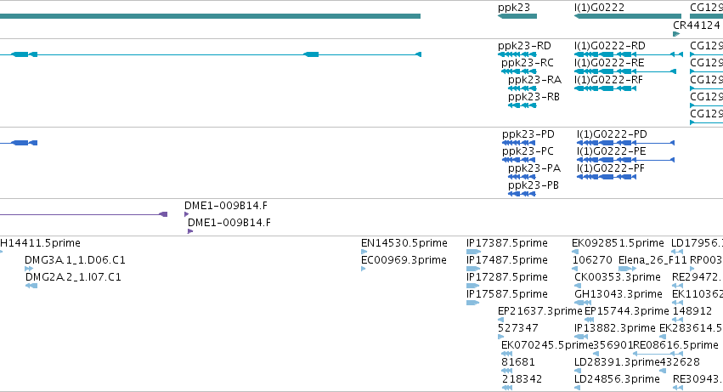Select the GH13043.3prime EST glyph

[x=583, y=303]
